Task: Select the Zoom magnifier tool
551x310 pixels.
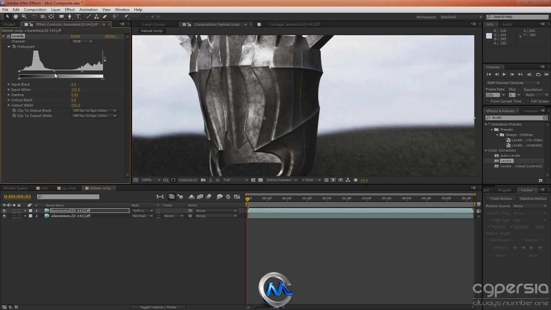Action: (24, 17)
